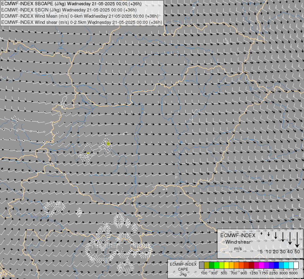Select the brick red CAPE swatch right of 900
Screen dimensions: 304x279
(x=247, y=265)
